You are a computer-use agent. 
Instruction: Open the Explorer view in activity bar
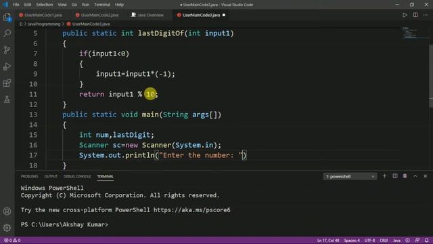coord(7,17)
